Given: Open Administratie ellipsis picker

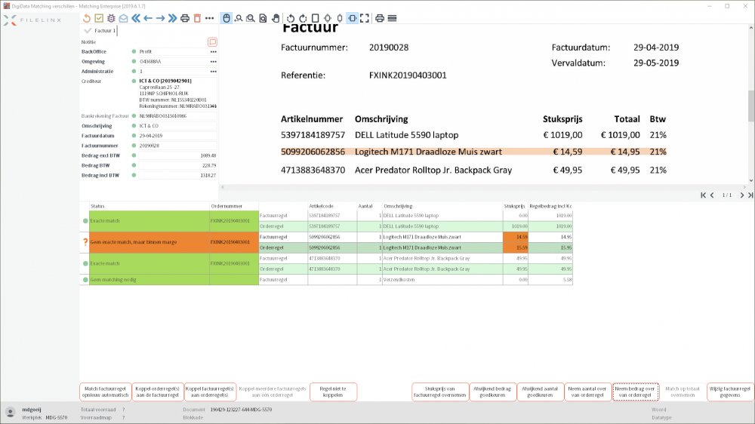Looking at the screenshot, I should [x=214, y=71].
